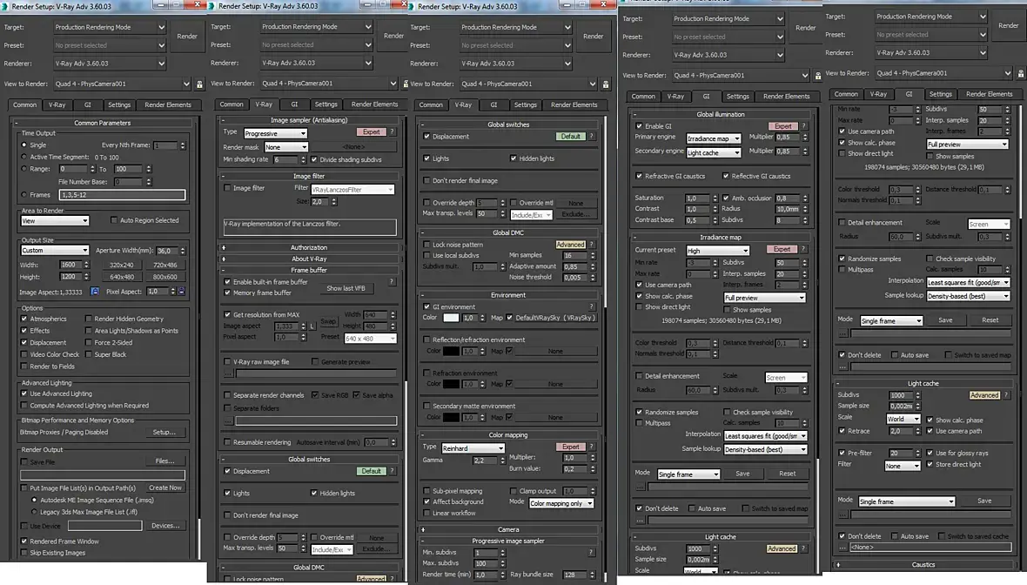Open Light cache Filter None dropdown
Image resolution: width=1027 pixels, height=585 pixels.
(902, 466)
